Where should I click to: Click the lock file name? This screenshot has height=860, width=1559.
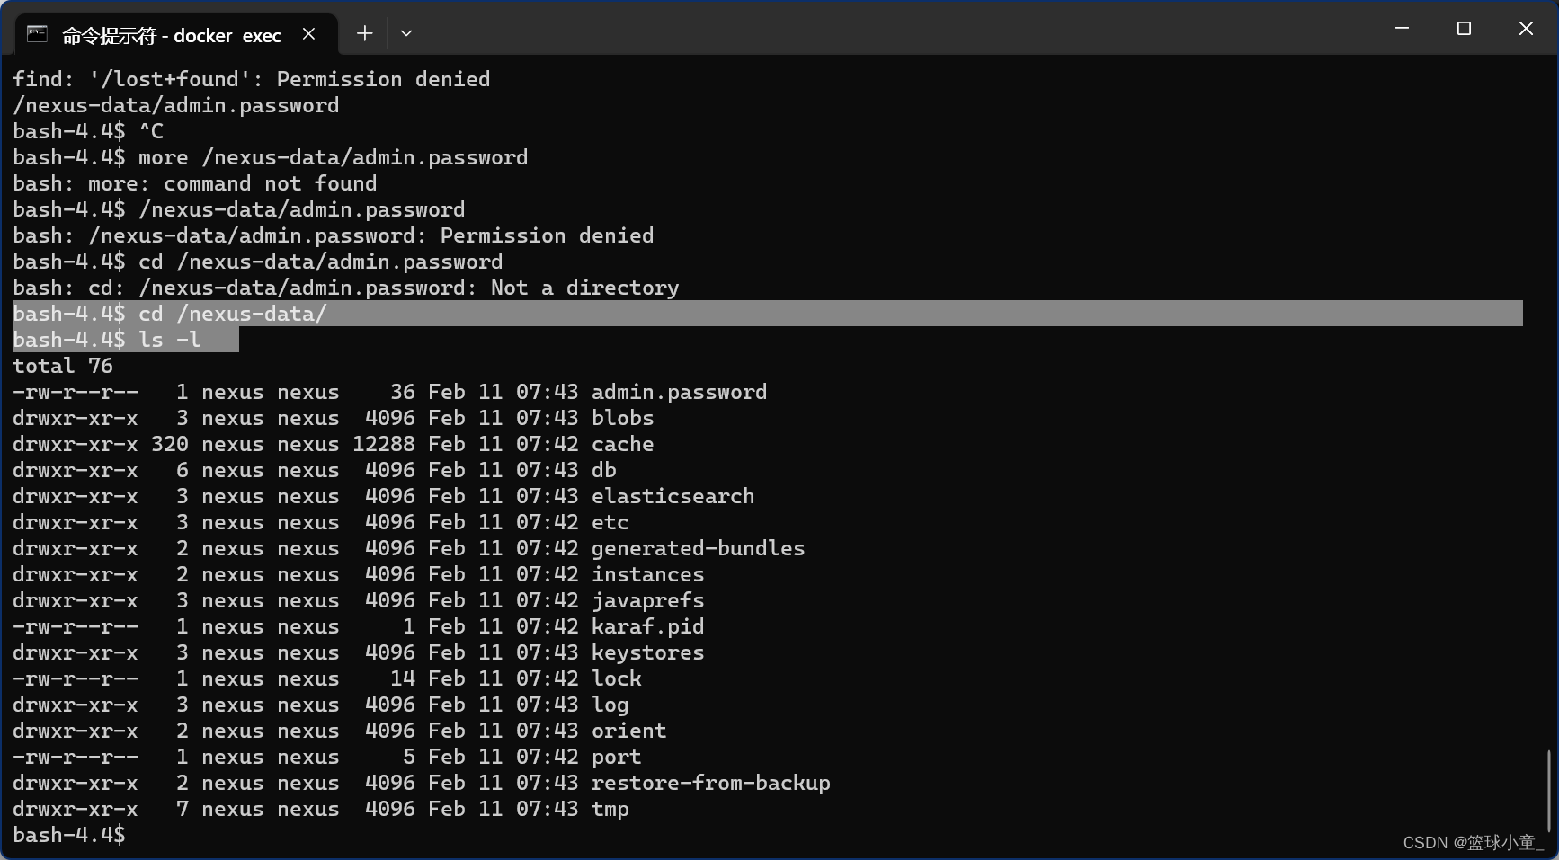(x=616, y=678)
